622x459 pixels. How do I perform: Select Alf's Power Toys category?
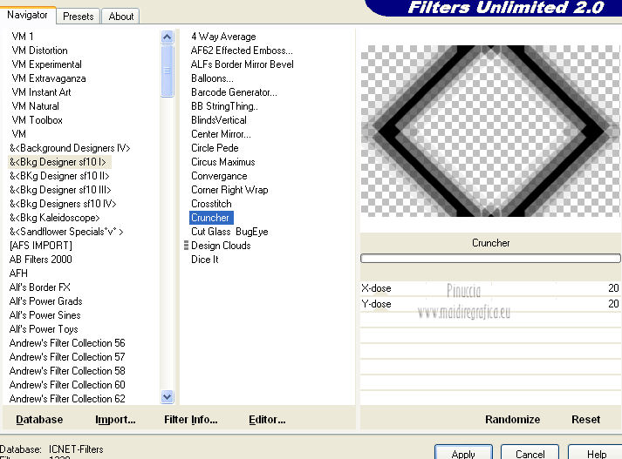pyautogui.click(x=44, y=329)
